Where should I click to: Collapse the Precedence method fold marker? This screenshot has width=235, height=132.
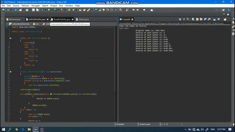(x=11, y=38)
